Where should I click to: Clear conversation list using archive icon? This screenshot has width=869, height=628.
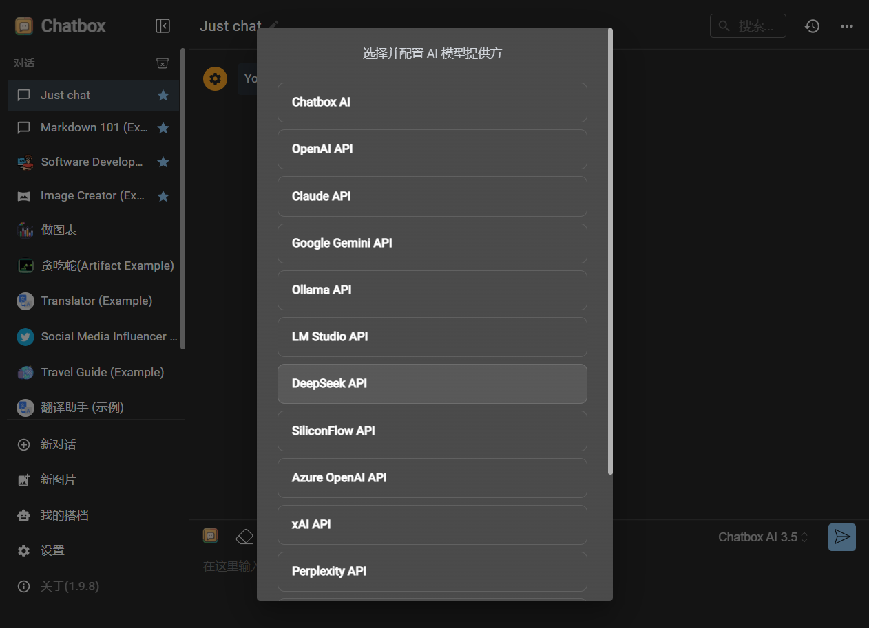(163, 63)
